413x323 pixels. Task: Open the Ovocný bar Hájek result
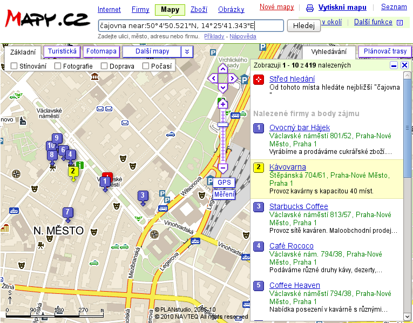(x=300, y=127)
